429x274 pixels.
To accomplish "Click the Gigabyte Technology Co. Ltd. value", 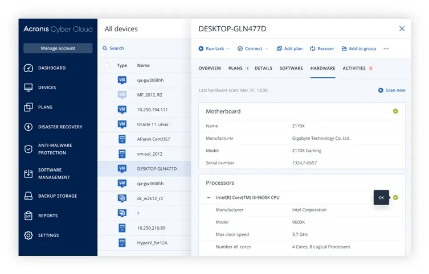I will pos(321,138).
